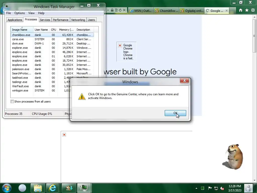
Task: Switch to the MSN Outlook browser tab
Action: click(x=141, y=11)
